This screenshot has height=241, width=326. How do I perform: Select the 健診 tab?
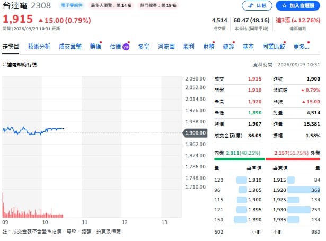pyautogui.click(x=228, y=47)
